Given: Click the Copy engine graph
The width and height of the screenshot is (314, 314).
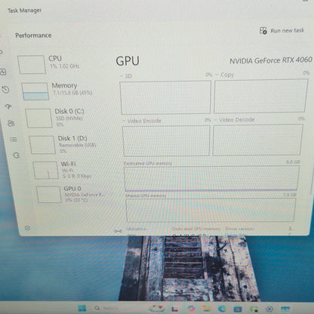Looking at the screenshot, I should pyautogui.click(x=260, y=96).
